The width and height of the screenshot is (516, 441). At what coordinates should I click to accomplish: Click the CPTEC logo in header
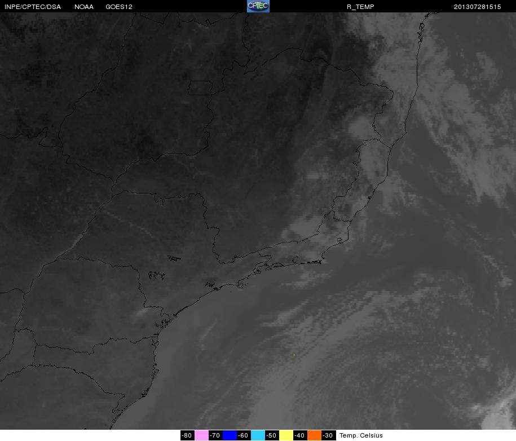pyautogui.click(x=258, y=6)
